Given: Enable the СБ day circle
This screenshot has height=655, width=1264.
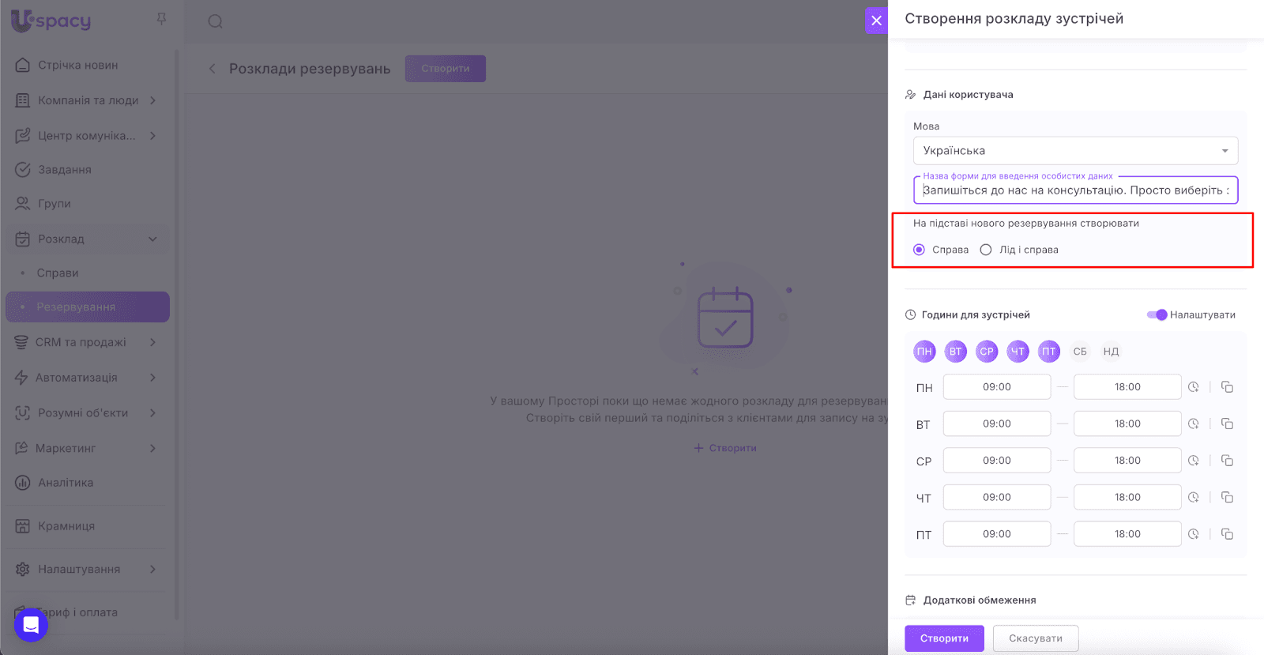Looking at the screenshot, I should click(x=1080, y=352).
